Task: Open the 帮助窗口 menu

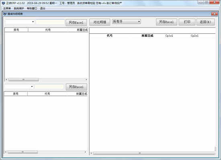Action: pos(32,8)
